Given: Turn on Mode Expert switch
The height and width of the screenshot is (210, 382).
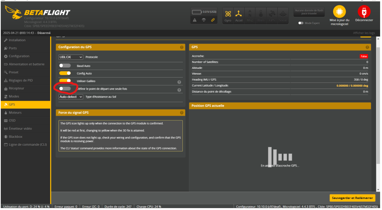Looking at the screenshot, I should (301, 23).
